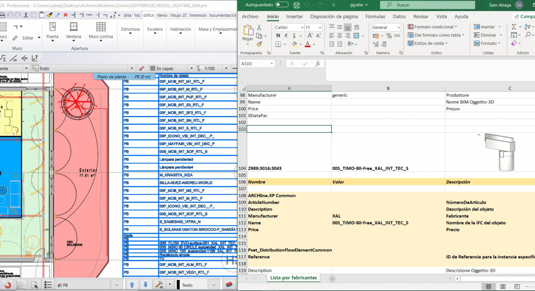
Task: Click the insert function fx icon
Action: (x=317, y=63)
